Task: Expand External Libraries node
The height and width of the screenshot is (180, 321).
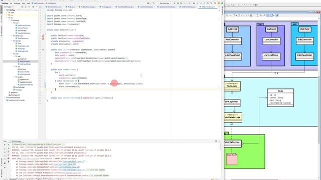Action: point(5,97)
